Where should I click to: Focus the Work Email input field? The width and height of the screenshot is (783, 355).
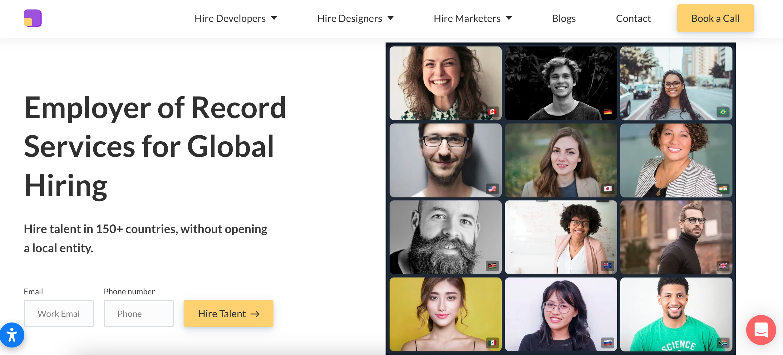tap(59, 313)
